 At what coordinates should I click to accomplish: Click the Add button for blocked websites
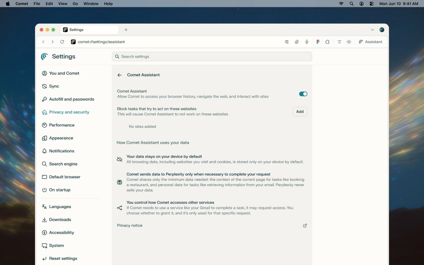click(x=299, y=111)
